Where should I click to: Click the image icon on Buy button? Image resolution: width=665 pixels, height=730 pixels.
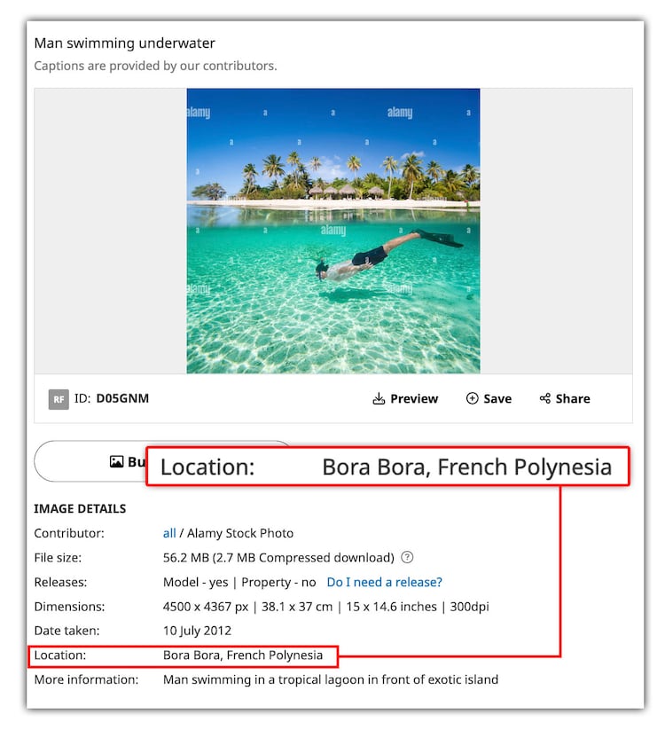(x=116, y=462)
